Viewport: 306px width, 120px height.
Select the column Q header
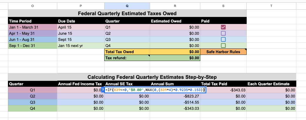point(127,5)
